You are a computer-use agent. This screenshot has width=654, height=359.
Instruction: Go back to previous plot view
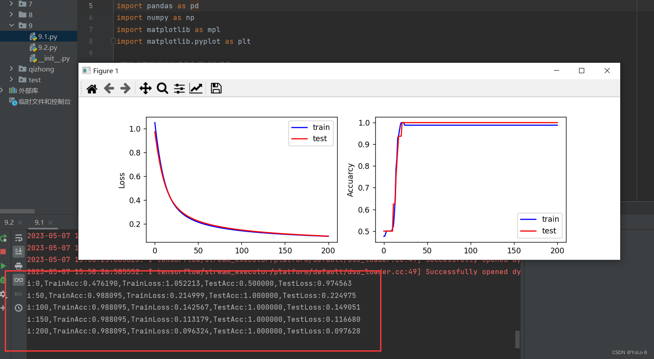coord(109,88)
